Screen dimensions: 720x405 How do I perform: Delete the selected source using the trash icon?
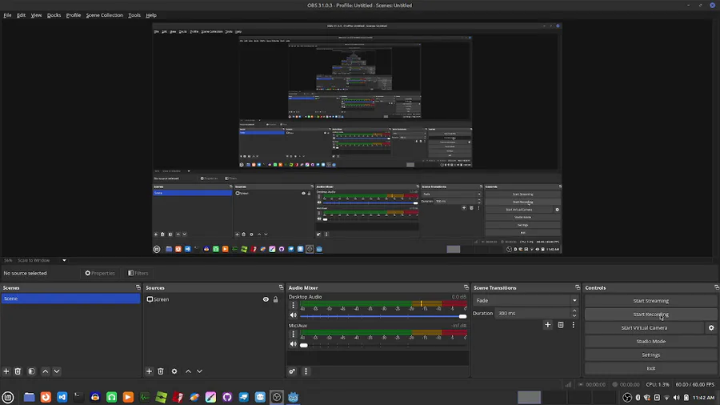[x=161, y=371]
